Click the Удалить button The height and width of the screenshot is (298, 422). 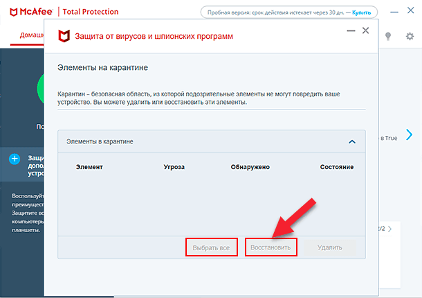coord(330,247)
